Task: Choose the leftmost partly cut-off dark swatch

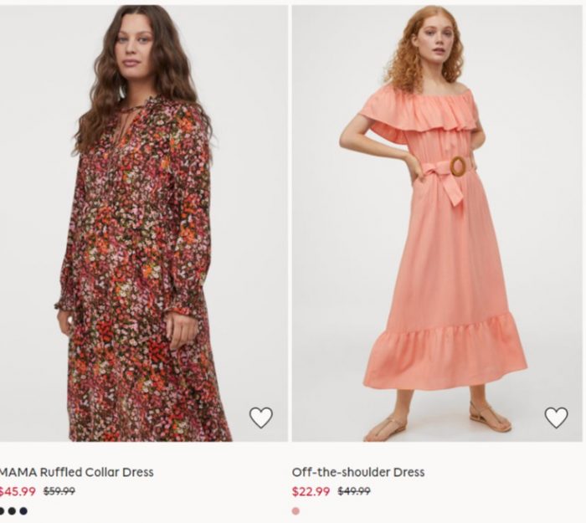Action: pos(2,510)
